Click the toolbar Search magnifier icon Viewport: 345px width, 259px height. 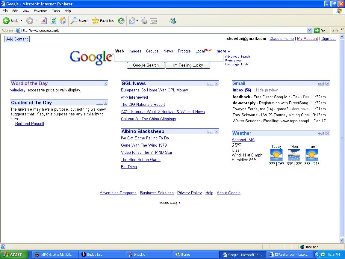tap(74, 21)
